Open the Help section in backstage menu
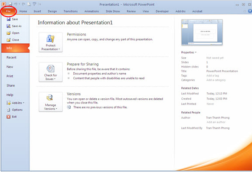The image size is (252, 172). [x=10, y=95]
